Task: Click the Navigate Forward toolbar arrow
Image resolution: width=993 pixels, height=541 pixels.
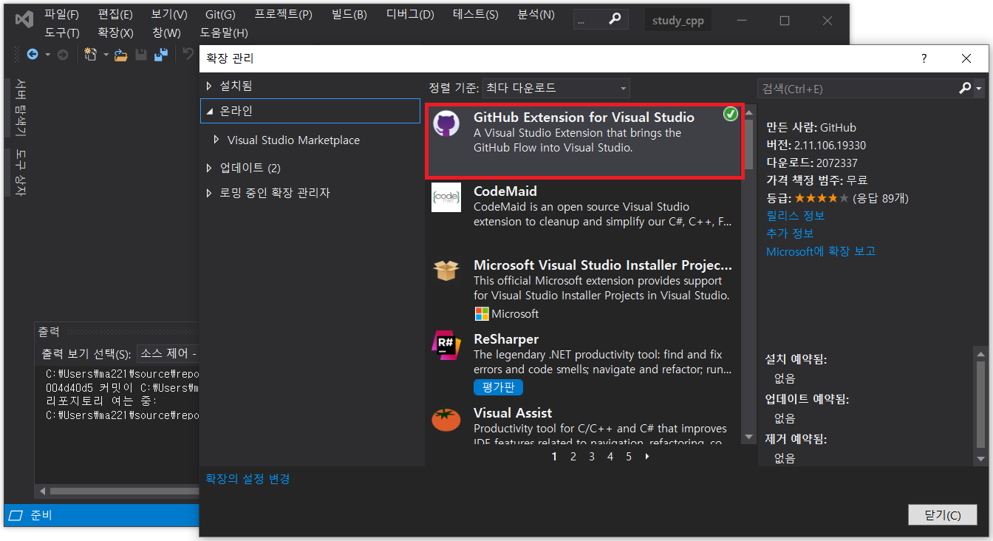Action: [63, 54]
